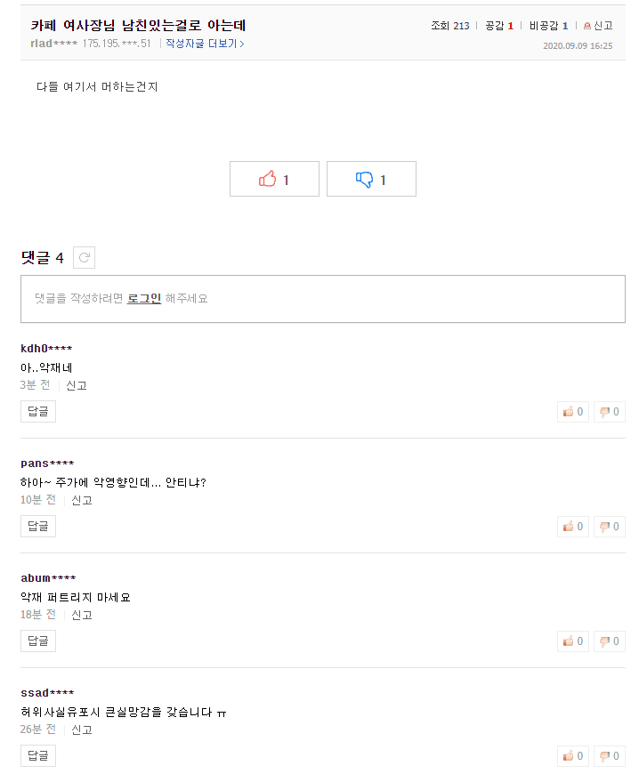Viewport: 639px width, 782px height.
Task: Expand 작성자글 더보기 for the author
Action: [x=205, y=44]
